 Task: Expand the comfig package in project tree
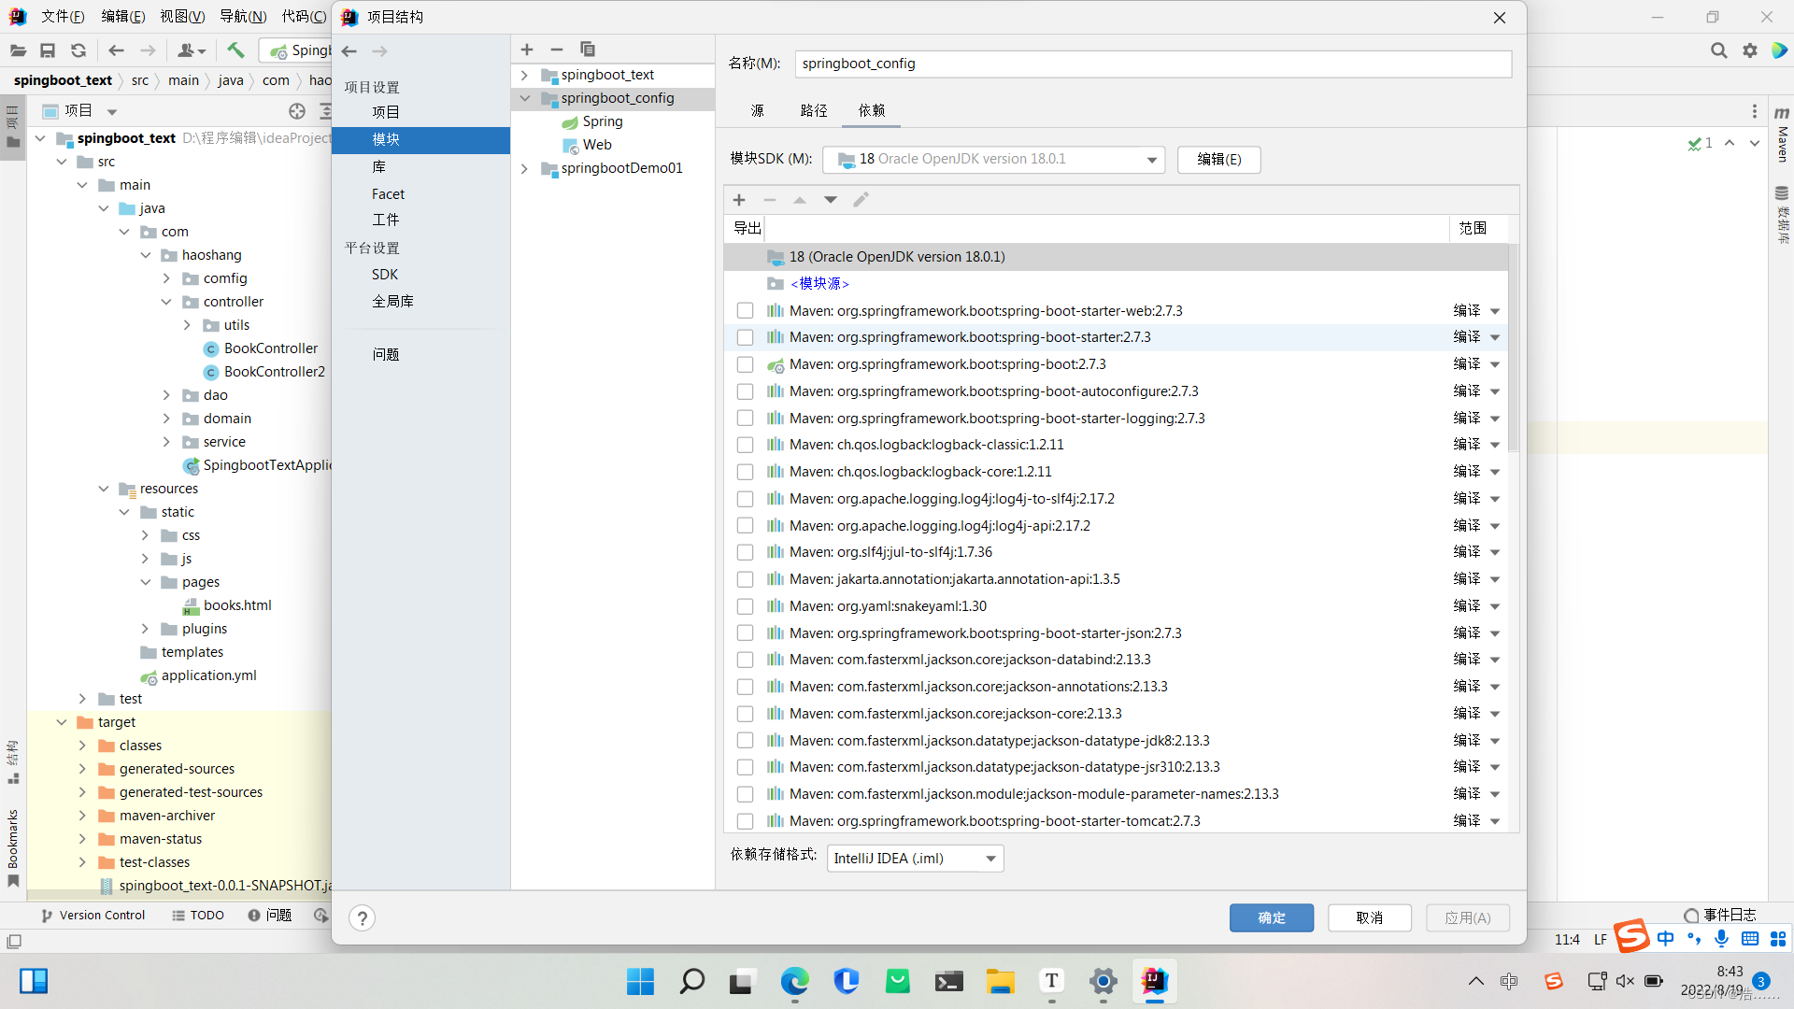coord(166,278)
